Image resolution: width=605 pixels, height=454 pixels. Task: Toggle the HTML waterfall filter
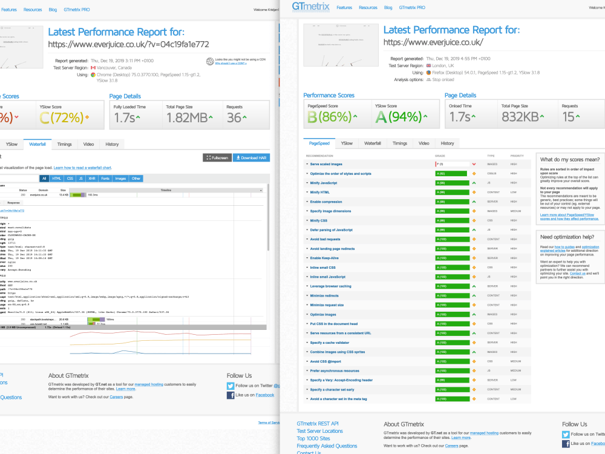coord(56,179)
